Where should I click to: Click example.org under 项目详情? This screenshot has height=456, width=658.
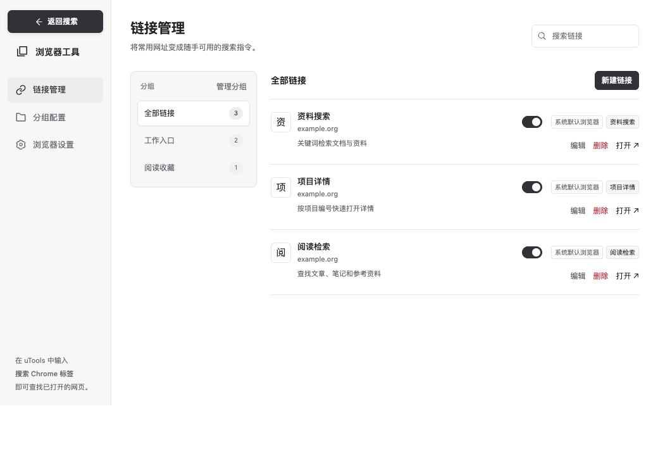point(317,194)
